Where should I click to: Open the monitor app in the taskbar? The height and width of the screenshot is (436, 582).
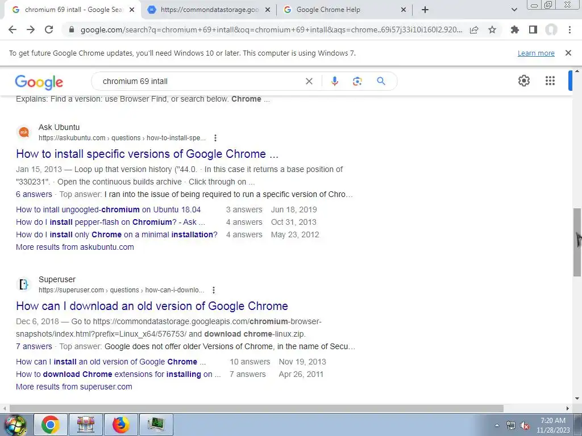(156, 425)
